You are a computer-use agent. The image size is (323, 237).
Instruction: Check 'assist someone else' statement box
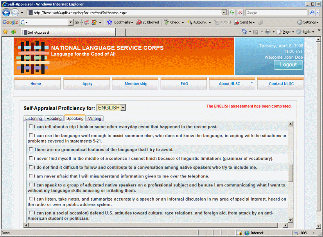click(x=31, y=135)
